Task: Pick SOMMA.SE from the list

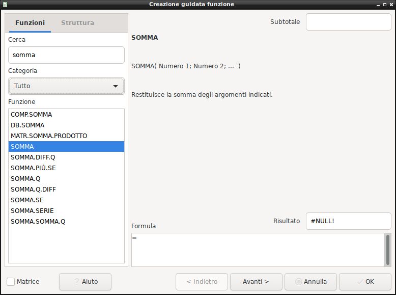Action: [27, 200]
